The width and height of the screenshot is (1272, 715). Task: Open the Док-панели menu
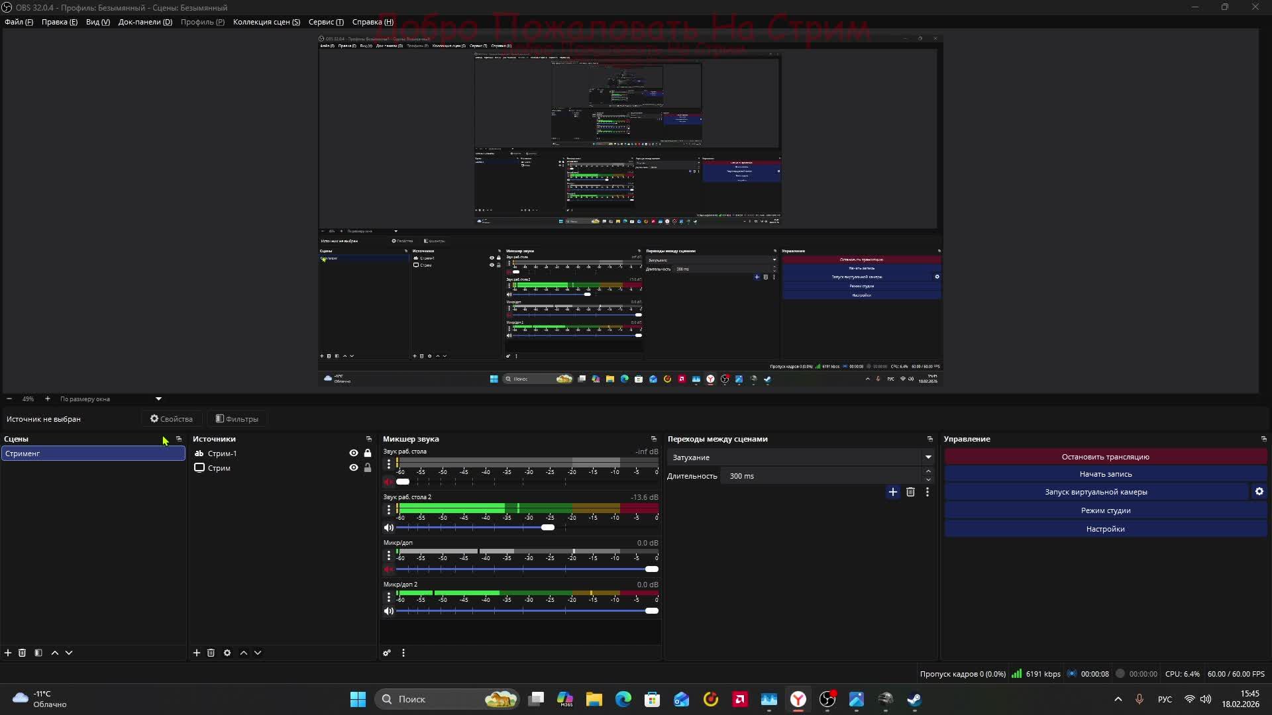[145, 22]
